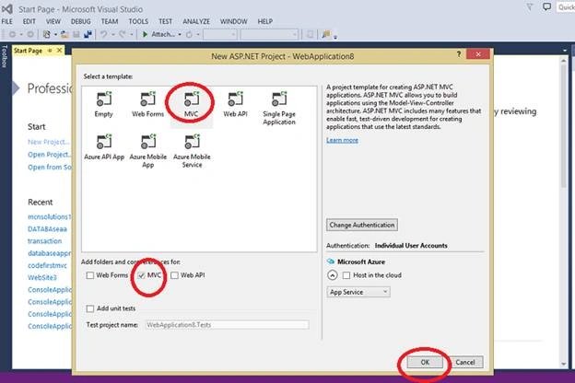This screenshot has width=575, height=383.
Task: Open the App Service dropdown
Action: point(358,292)
